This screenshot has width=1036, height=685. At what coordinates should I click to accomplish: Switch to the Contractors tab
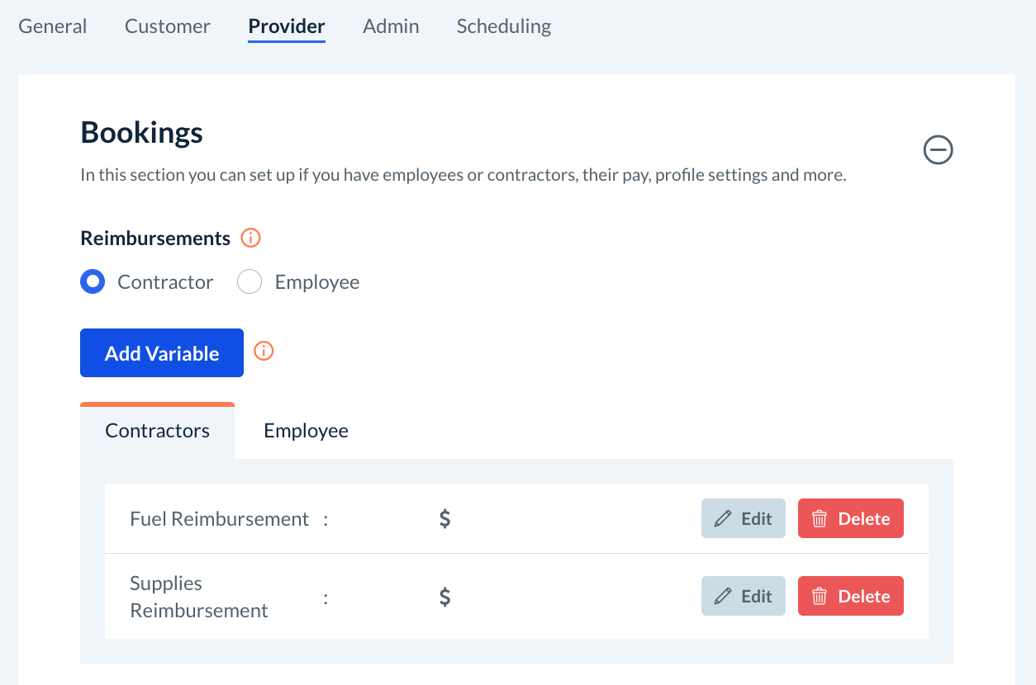click(157, 431)
